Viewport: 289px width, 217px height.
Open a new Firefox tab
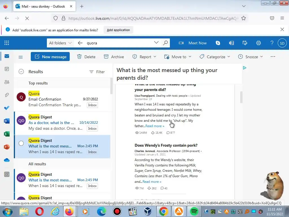click(82, 6)
